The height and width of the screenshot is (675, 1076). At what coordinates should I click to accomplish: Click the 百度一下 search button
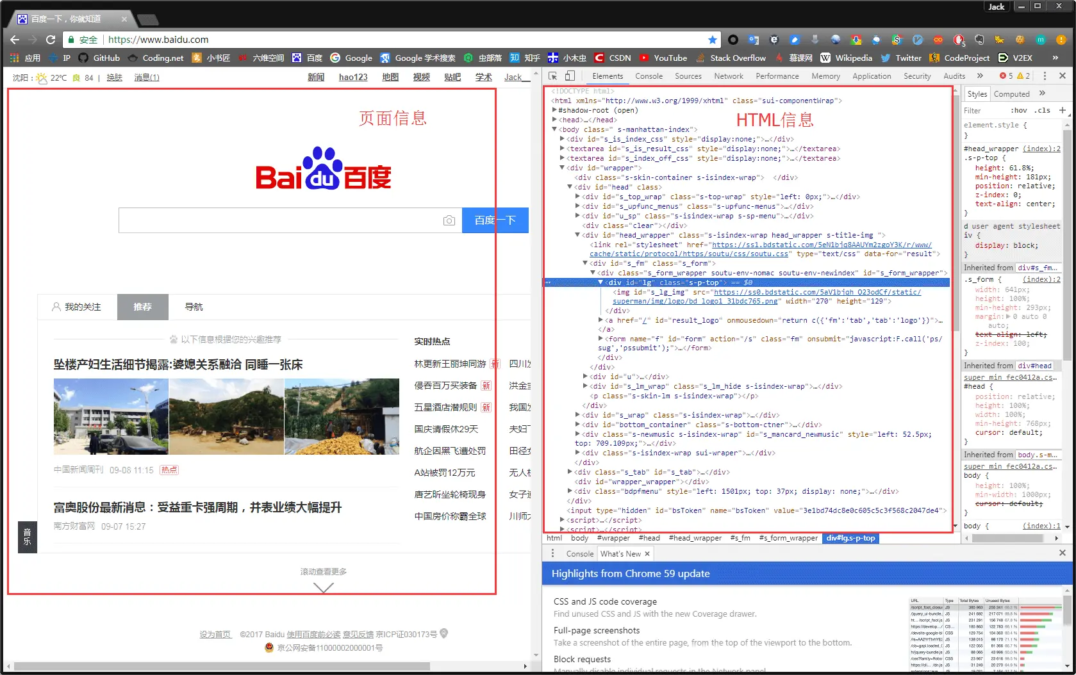pyautogui.click(x=495, y=220)
